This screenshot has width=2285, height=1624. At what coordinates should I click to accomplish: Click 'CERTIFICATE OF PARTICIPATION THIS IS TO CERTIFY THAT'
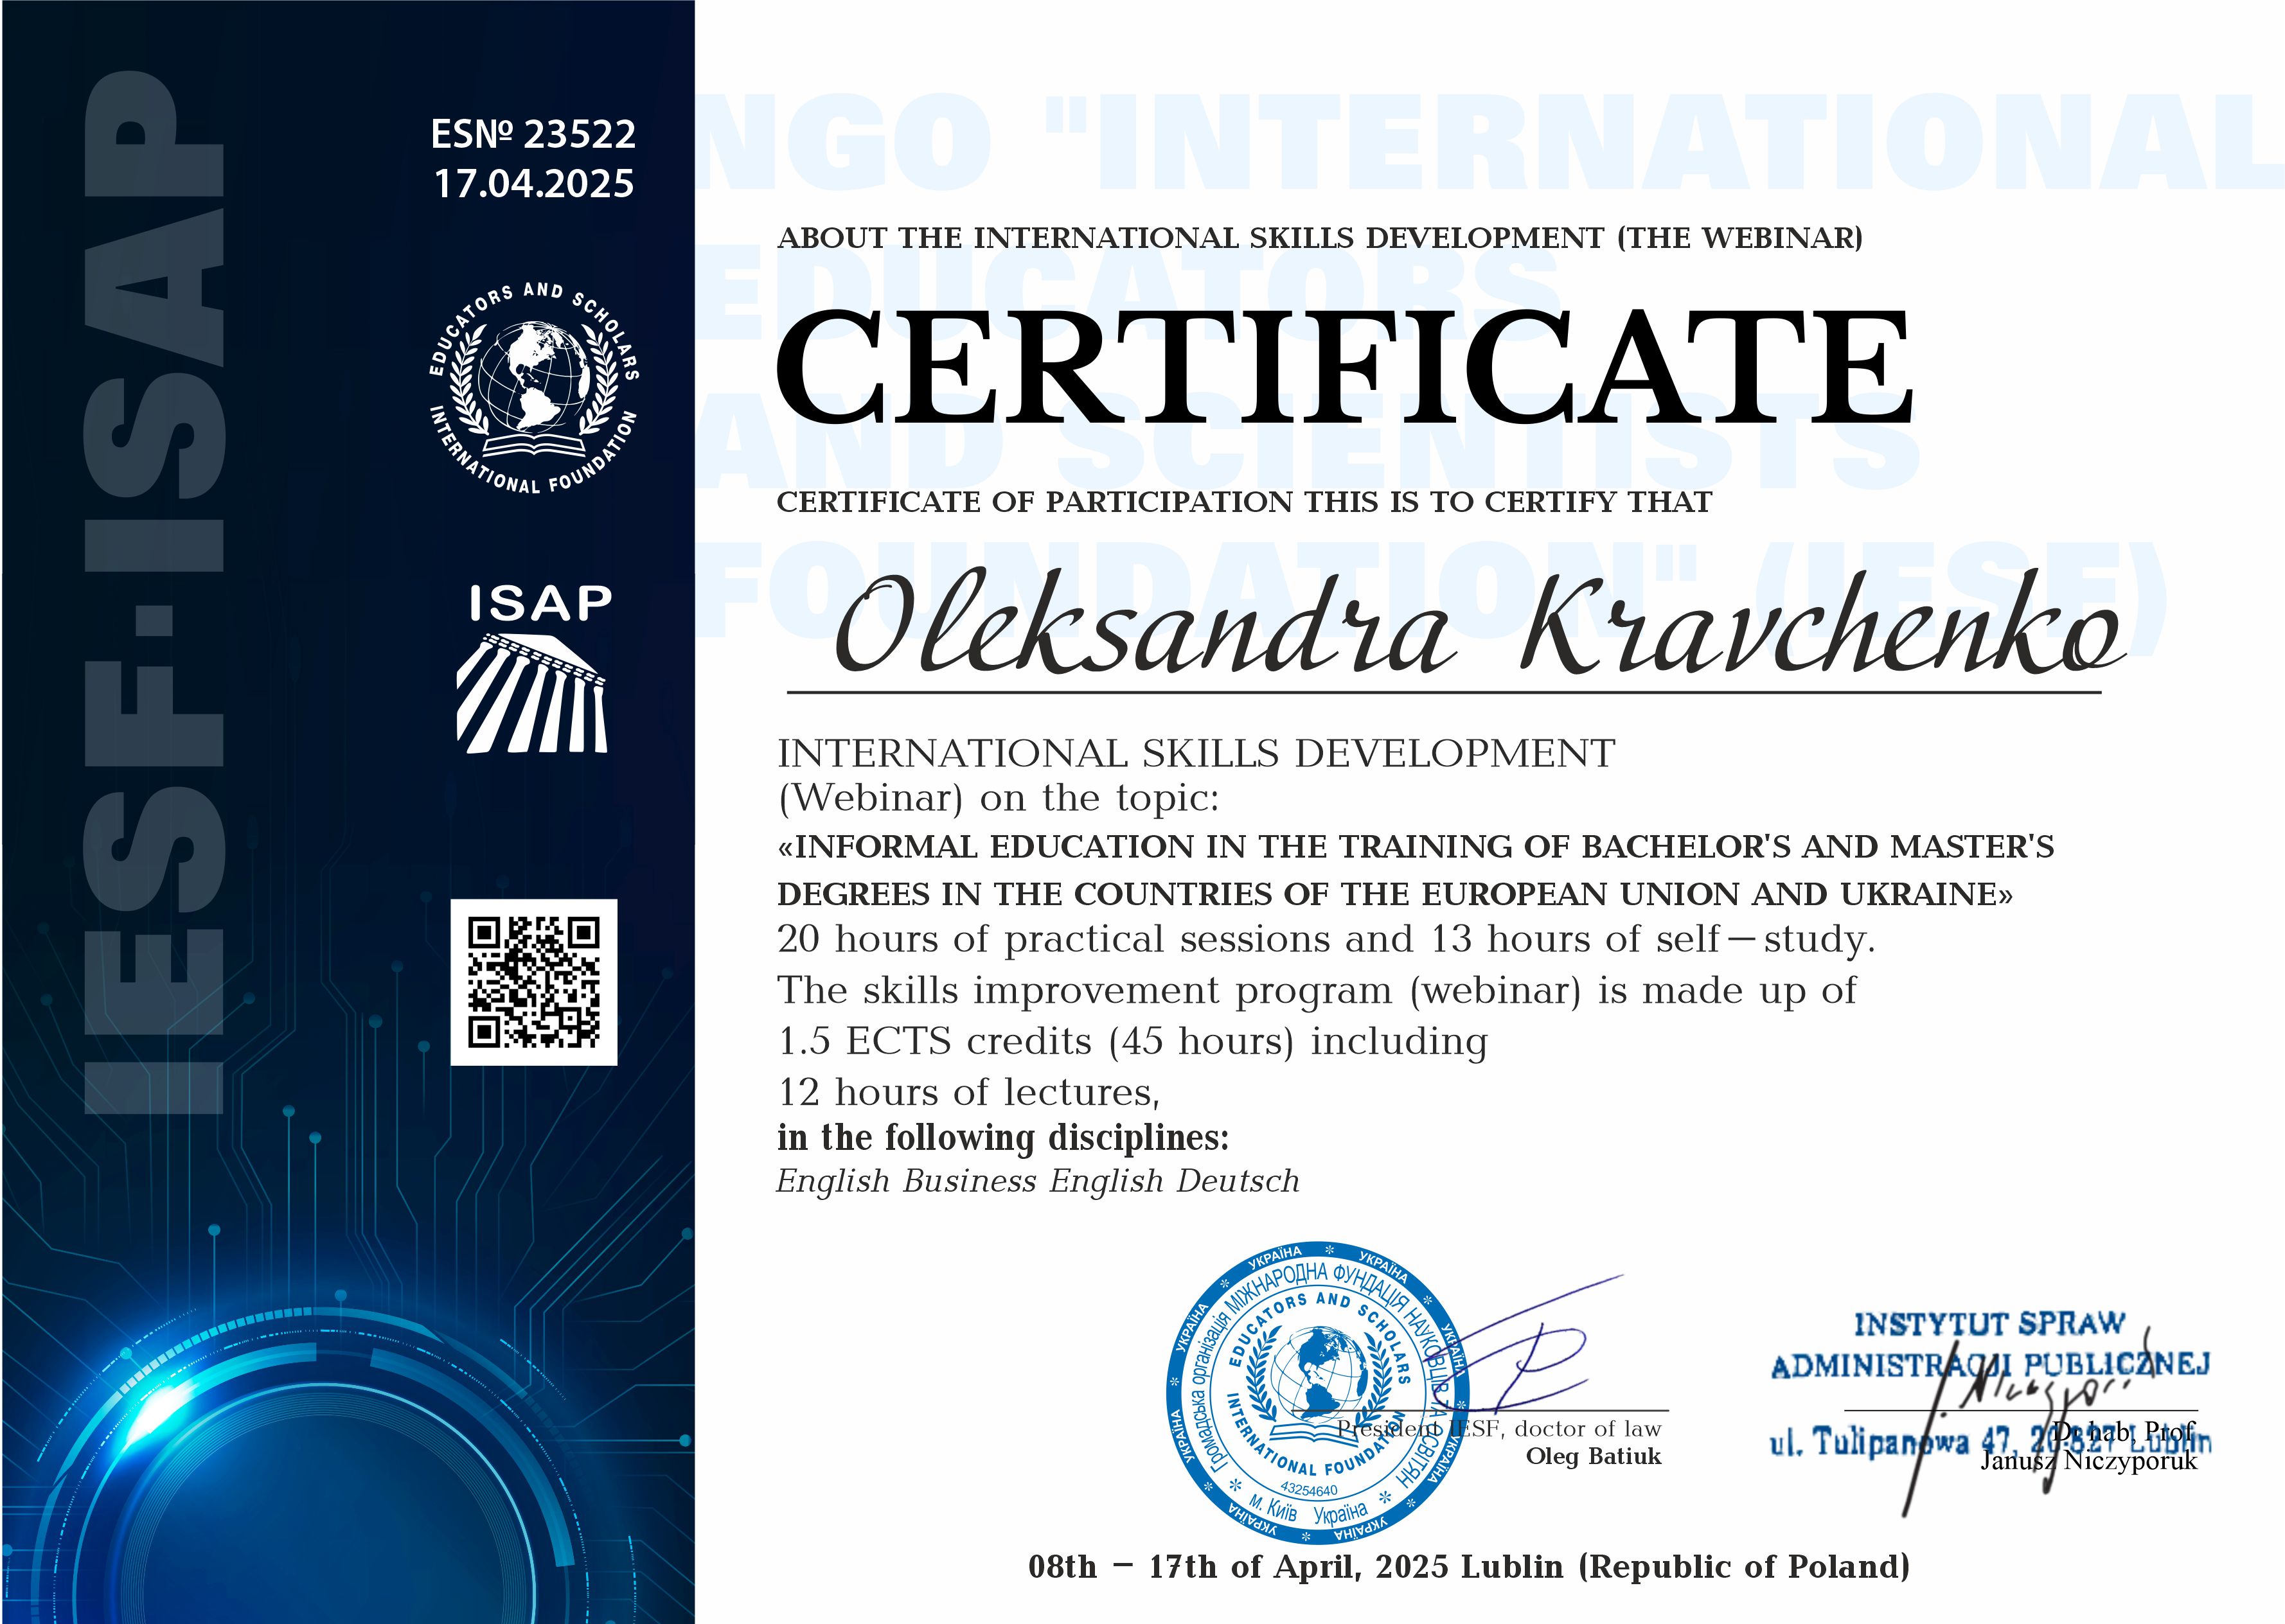(x=1244, y=501)
